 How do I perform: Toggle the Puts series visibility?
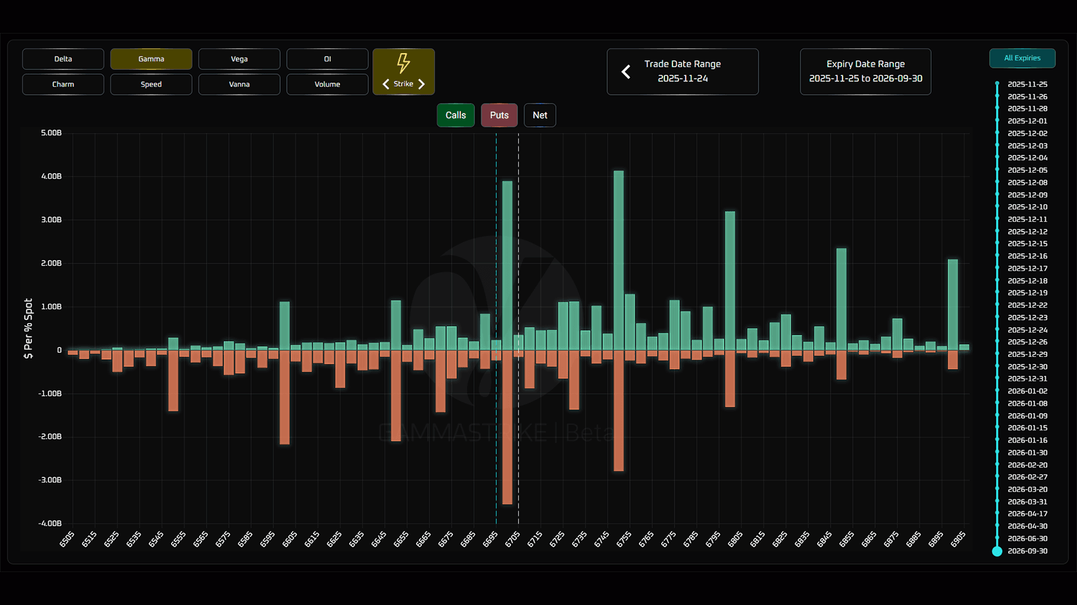[499, 116]
